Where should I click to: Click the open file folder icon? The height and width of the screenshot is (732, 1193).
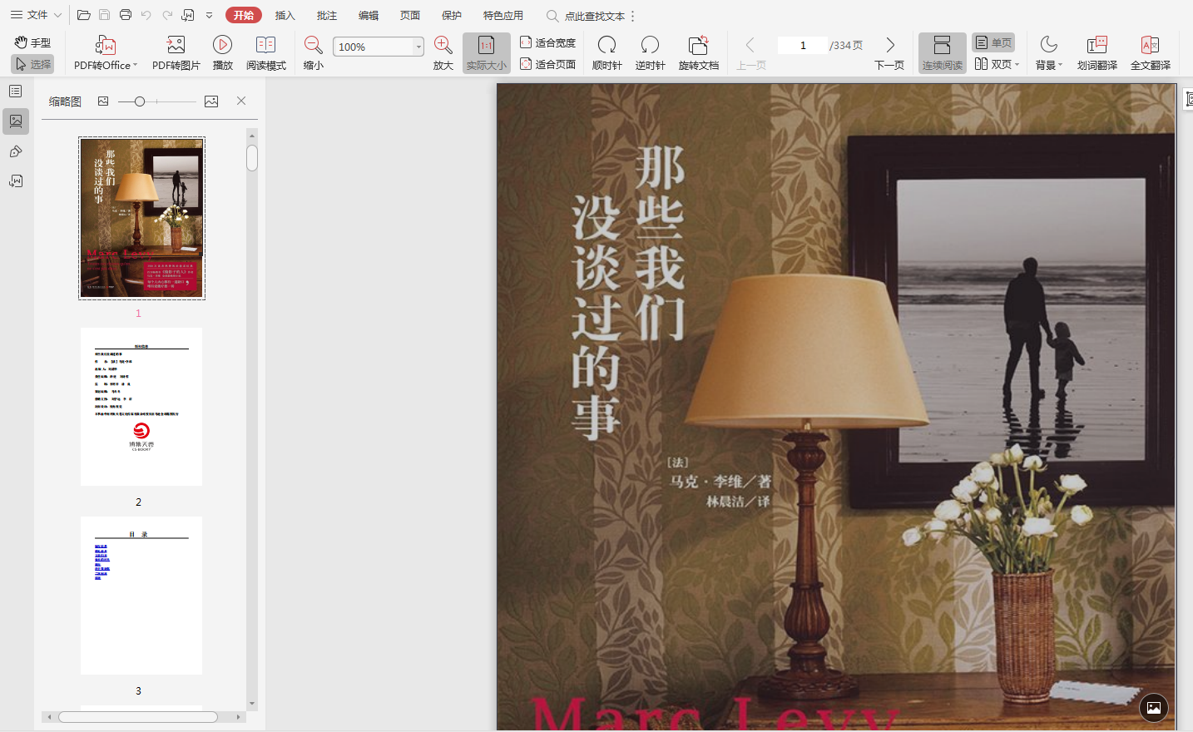coord(83,15)
